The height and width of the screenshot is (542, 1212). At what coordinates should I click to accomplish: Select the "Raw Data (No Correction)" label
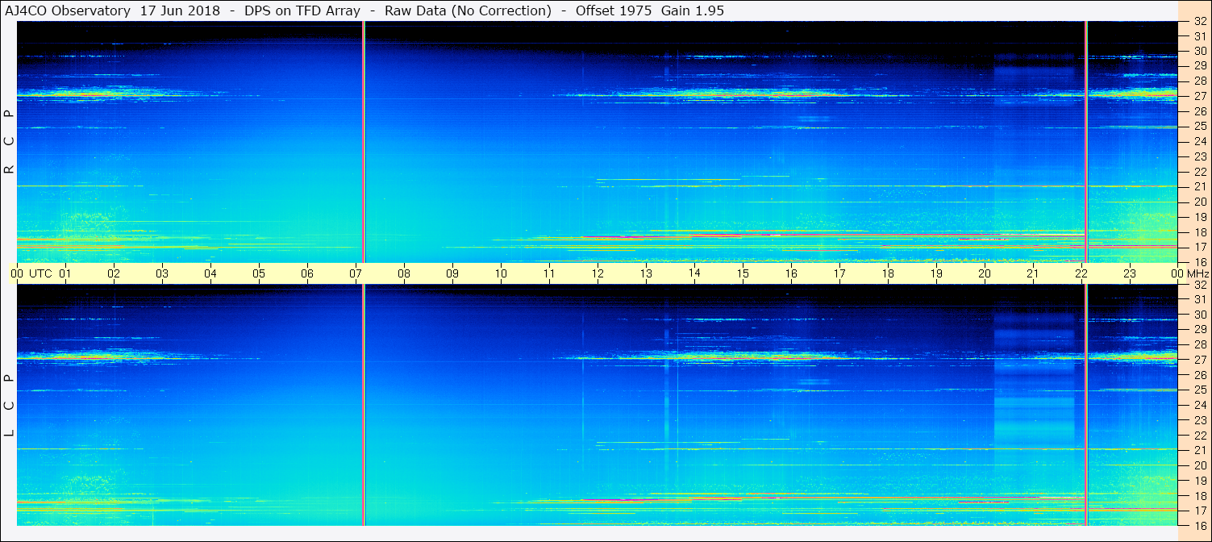click(x=468, y=10)
